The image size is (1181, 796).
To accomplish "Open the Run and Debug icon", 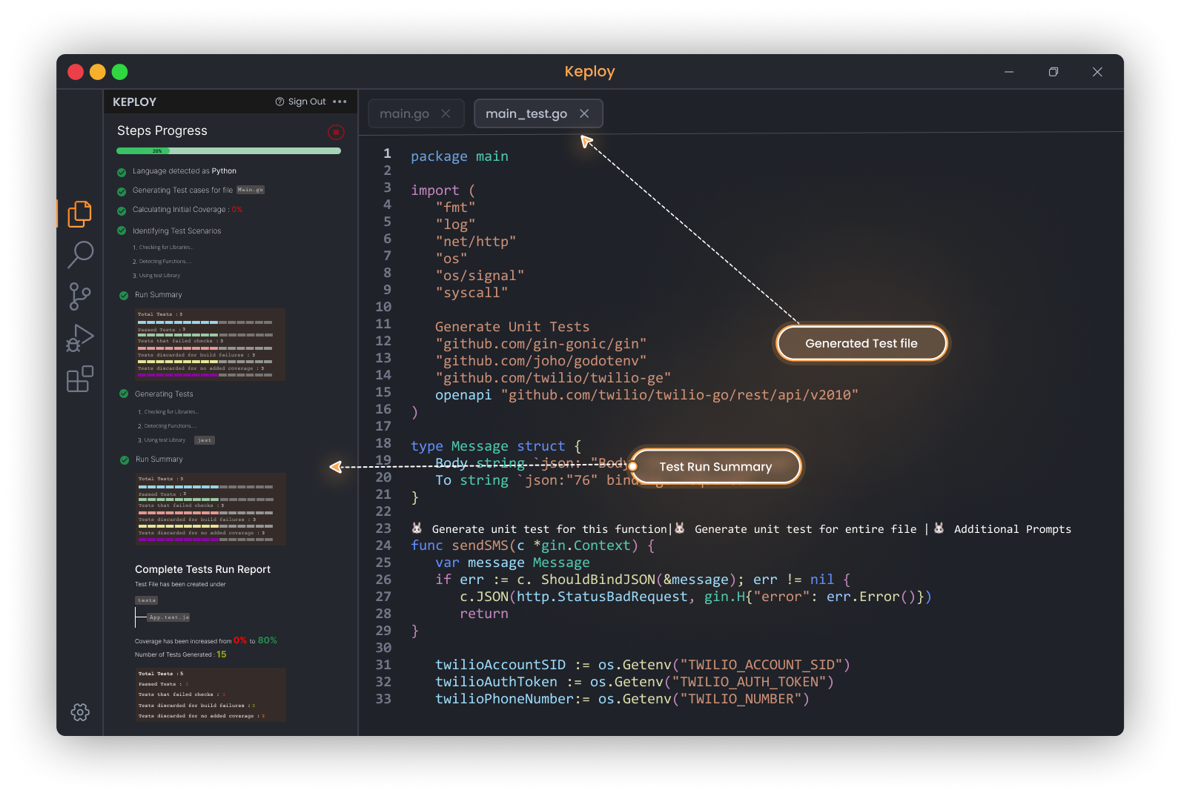I will [80, 338].
